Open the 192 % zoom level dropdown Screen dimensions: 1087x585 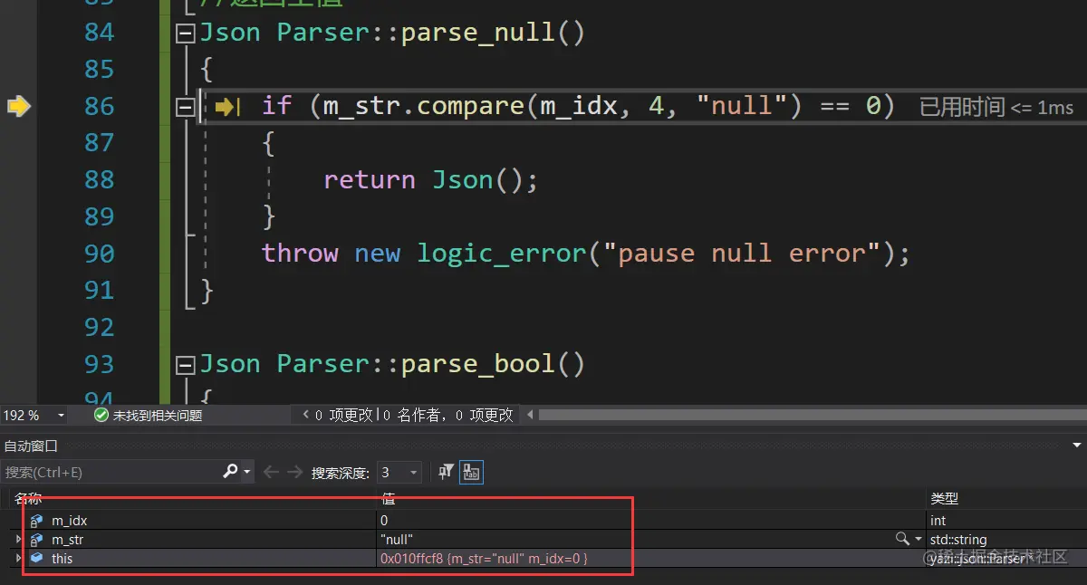coord(61,416)
